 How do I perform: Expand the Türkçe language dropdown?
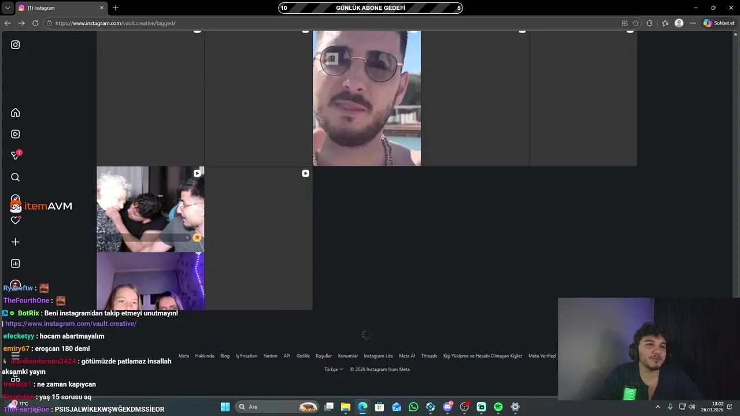pyautogui.click(x=334, y=369)
